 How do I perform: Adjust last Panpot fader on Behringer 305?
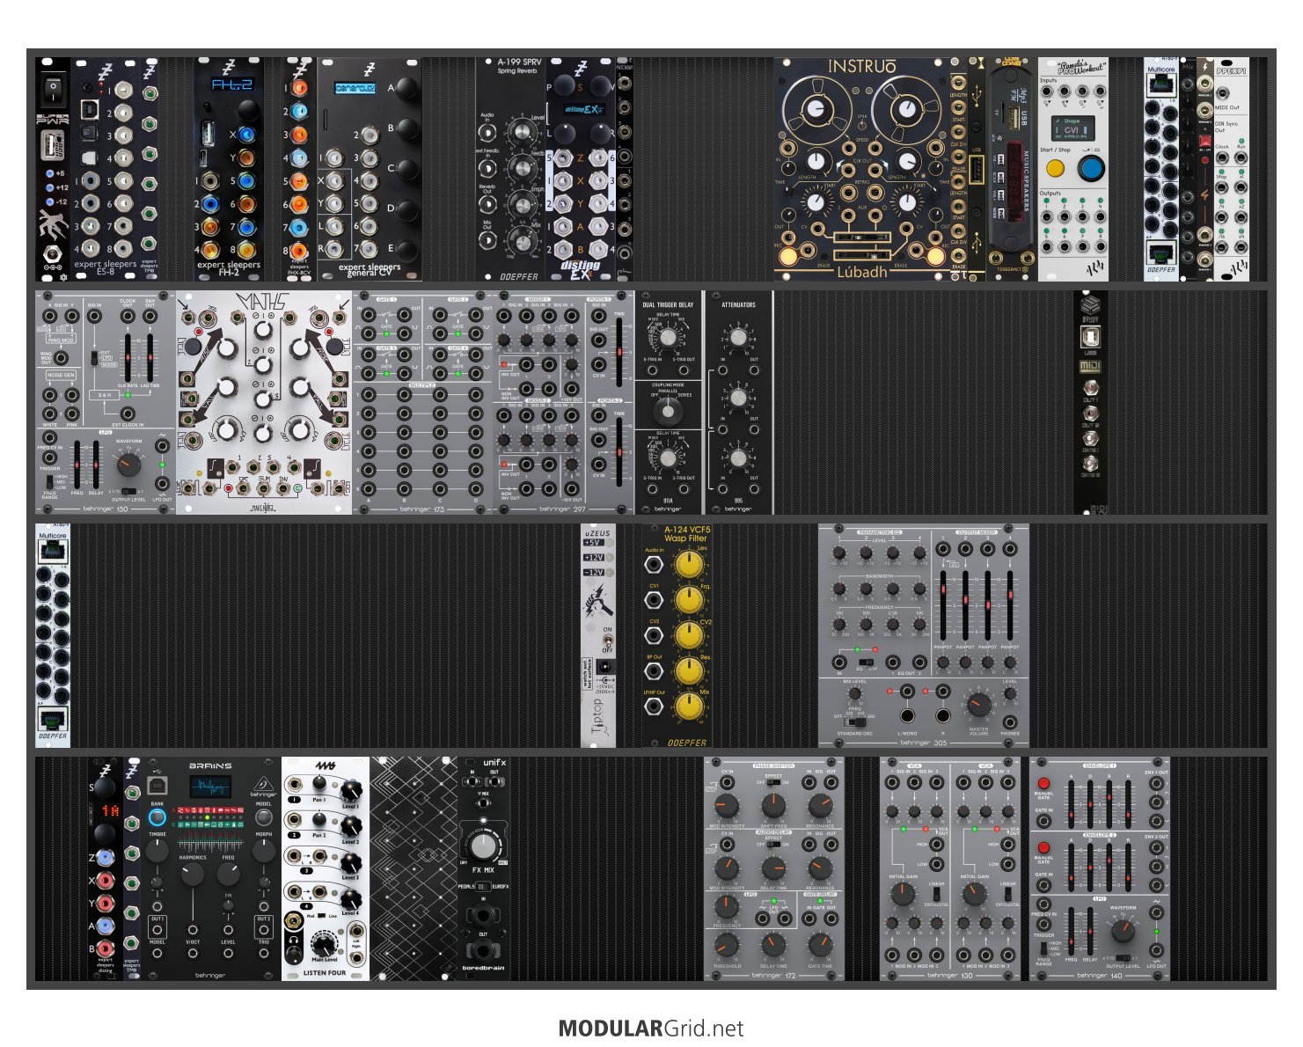point(1010,605)
